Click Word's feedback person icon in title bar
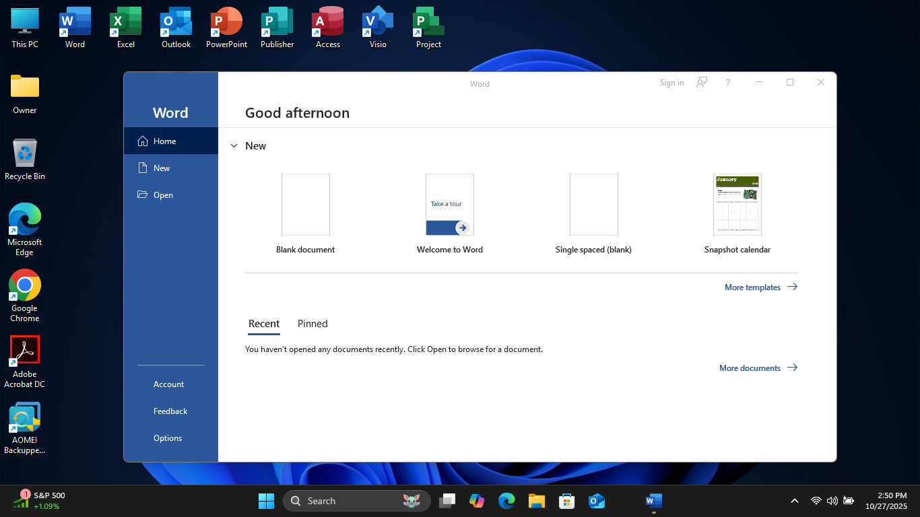This screenshot has height=517, width=920. [x=702, y=82]
